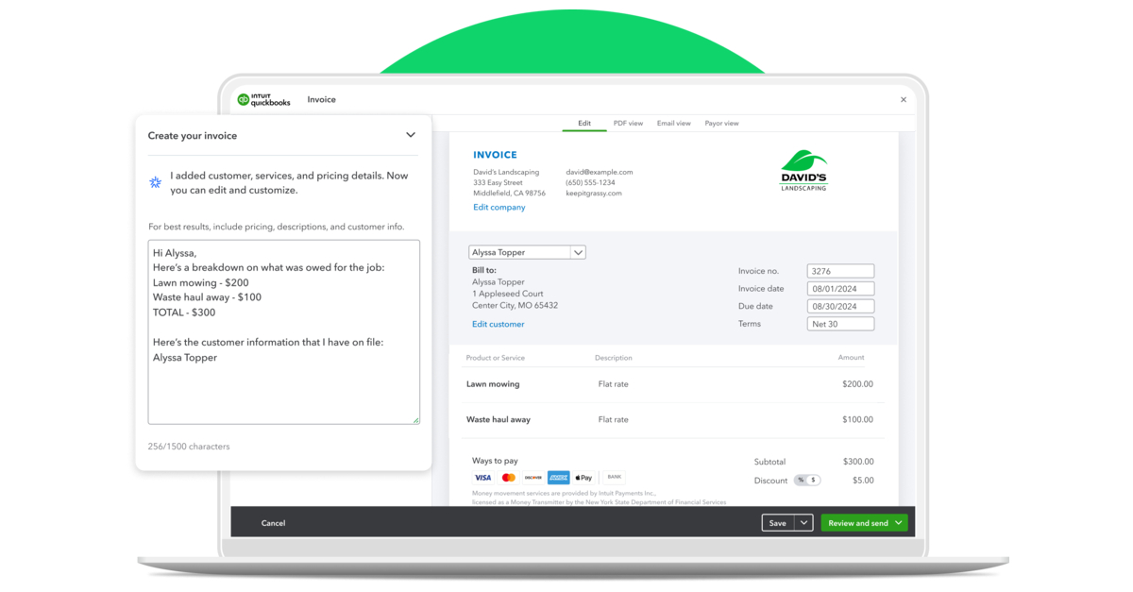
Task: Select the American Express payment icon
Action: tap(557, 478)
